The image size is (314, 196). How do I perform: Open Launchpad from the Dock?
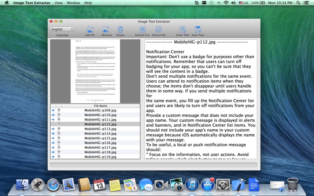[x=38, y=184]
